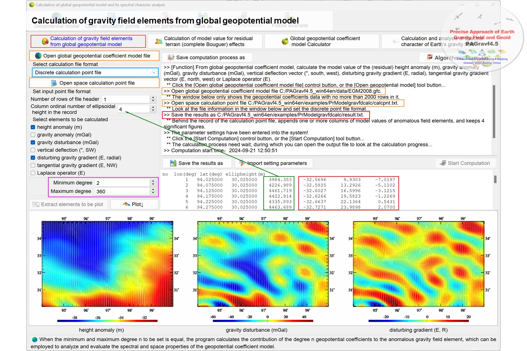Click the Open space calculation point file icon
The height and width of the screenshot is (351, 527).
tap(54, 83)
